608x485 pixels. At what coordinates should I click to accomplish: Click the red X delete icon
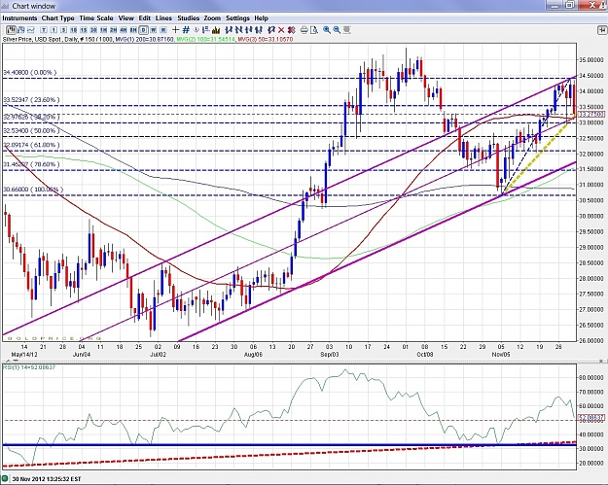tap(281, 30)
